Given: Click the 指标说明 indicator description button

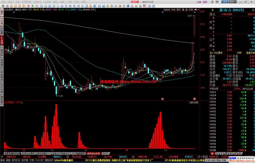Looking at the screenshot, I should (x=194, y=102).
